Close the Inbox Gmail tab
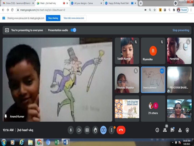Viewport: 194px width, 146px height. [x=33, y=3]
